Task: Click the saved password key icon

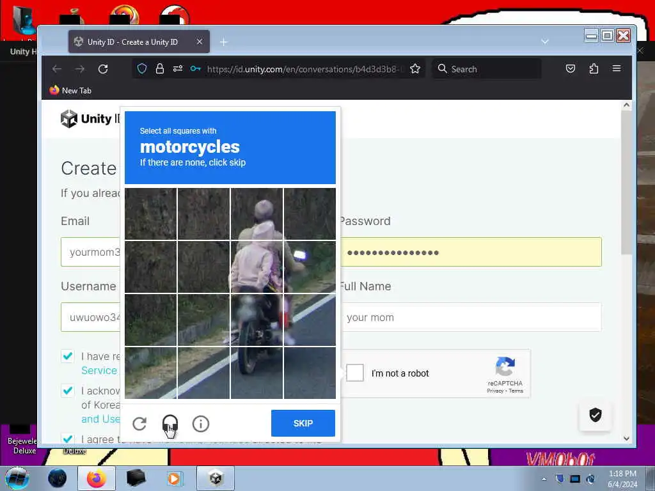Action: click(196, 68)
